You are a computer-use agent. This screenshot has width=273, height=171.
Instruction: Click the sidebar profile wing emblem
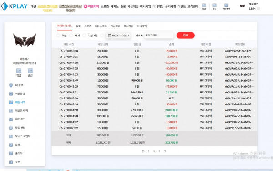(x=25, y=40)
